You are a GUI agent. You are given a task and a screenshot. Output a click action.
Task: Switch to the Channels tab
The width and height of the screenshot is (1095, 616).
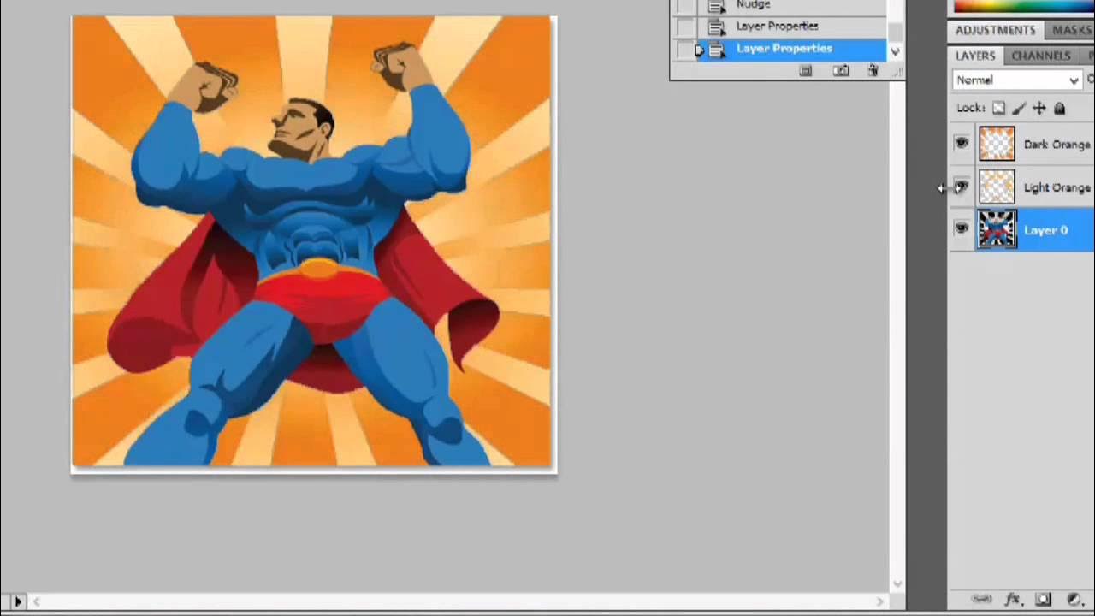tap(1040, 55)
